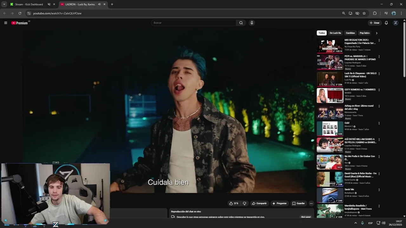Show more filter chips with right arrow
Image resolution: width=406 pixels, height=228 pixels.
pos(377,33)
